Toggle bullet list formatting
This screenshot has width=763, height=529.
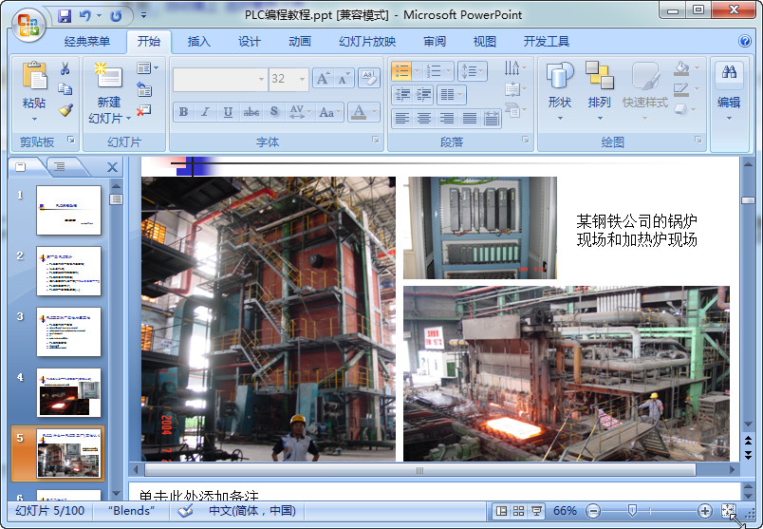(x=402, y=71)
